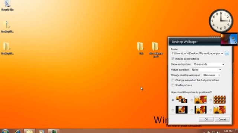
Task: Select the cropped fill position radio button
Action: tap(211, 110)
